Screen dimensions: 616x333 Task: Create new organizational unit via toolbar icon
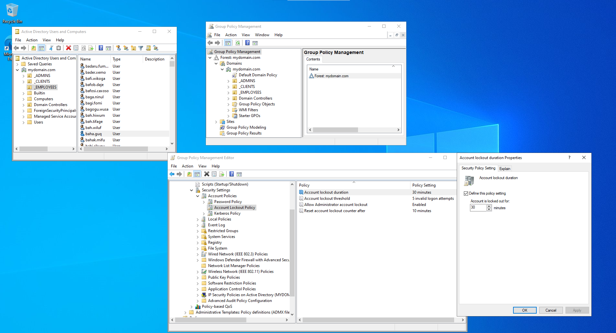(x=133, y=48)
